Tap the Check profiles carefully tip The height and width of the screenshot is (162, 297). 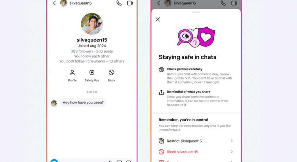pyautogui.click(x=196, y=75)
